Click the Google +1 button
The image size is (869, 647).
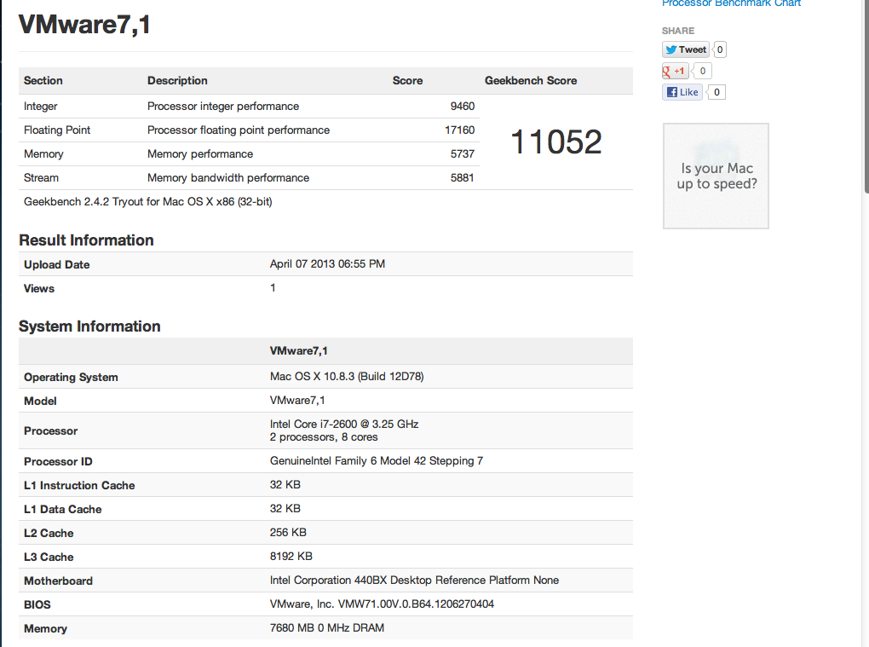pos(675,71)
